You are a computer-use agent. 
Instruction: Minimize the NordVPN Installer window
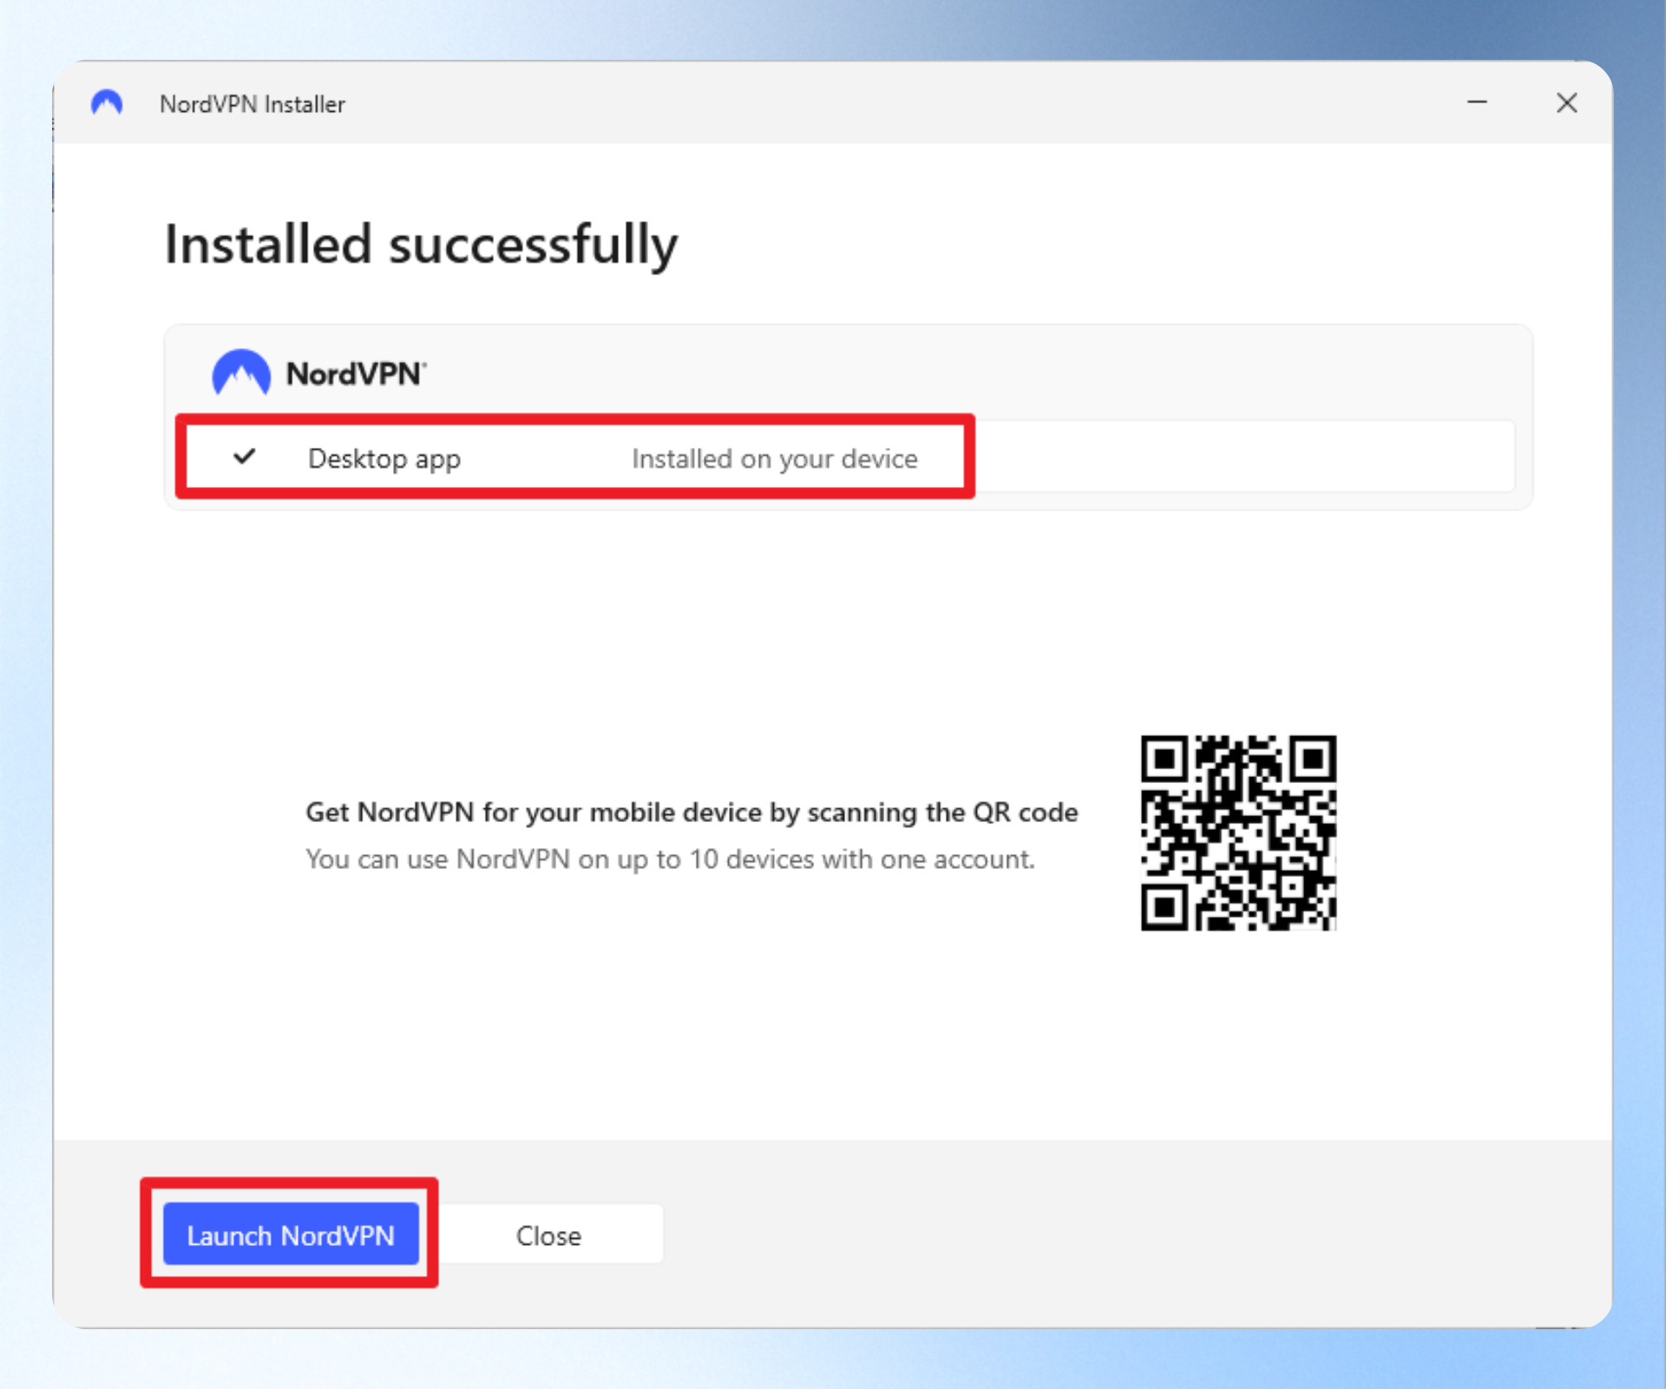(x=1477, y=102)
